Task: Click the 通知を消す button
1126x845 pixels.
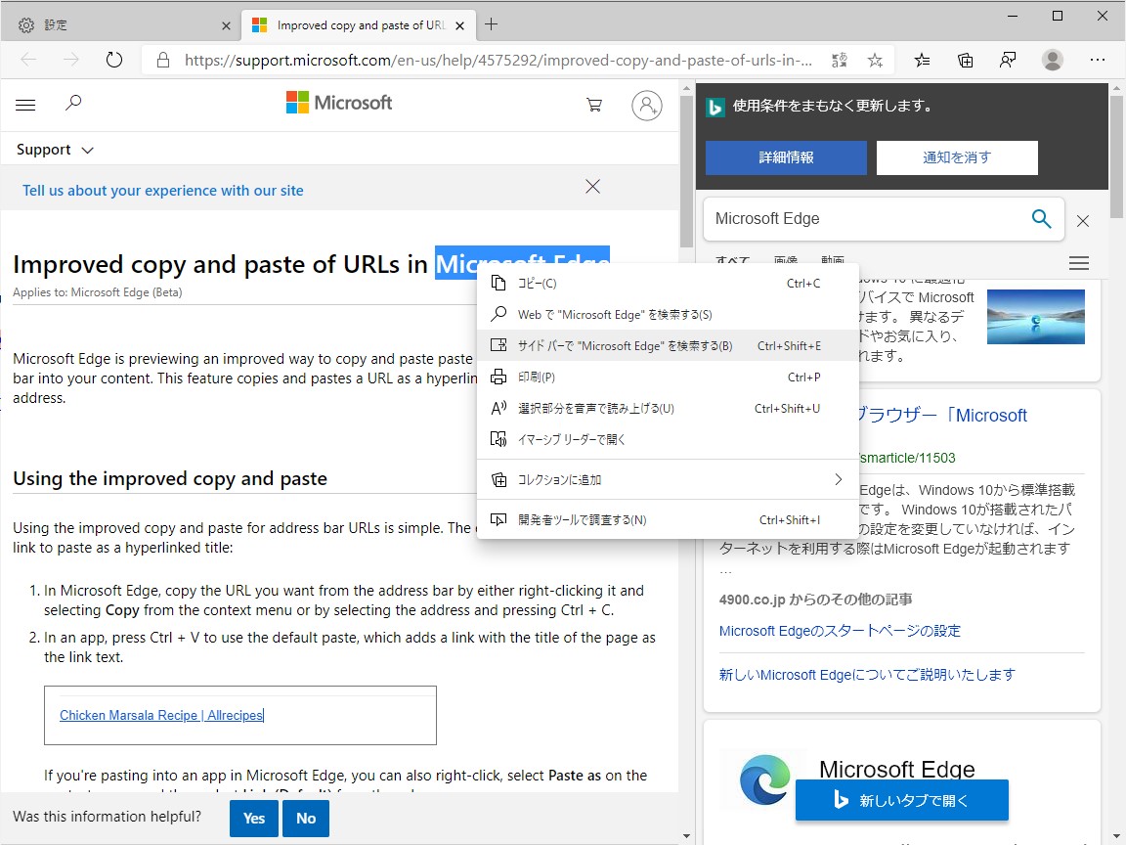Action: (957, 157)
